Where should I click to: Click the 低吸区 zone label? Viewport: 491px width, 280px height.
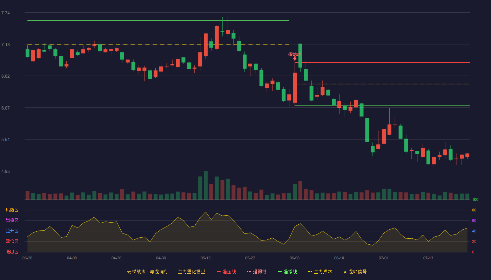pyautogui.click(x=12, y=252)
